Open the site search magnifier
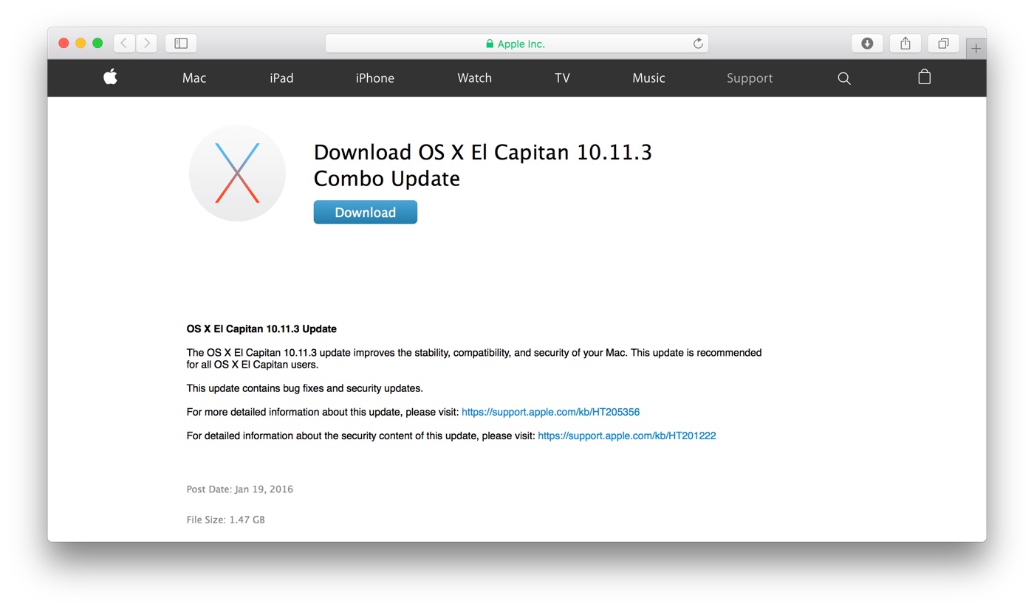 tap(844, 78)
